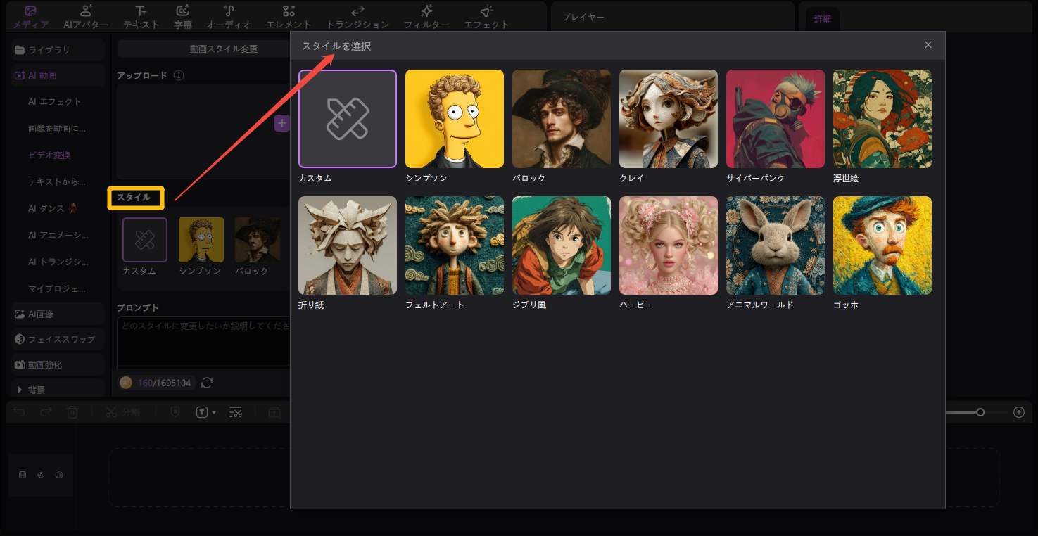1038x536 pixels.
Task: Click the テキスト toolbar icon
Action: coord(141,17)
